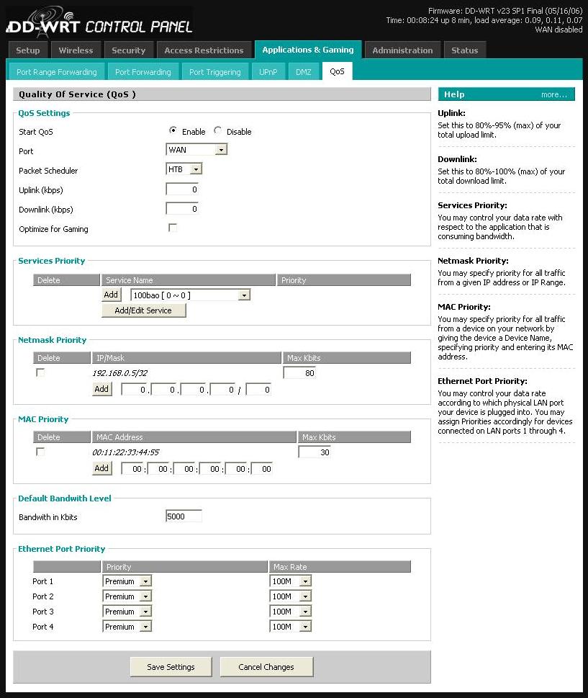Click Max Kbits field showing 80
The image size is (588, 698).
tap(299, 373)
